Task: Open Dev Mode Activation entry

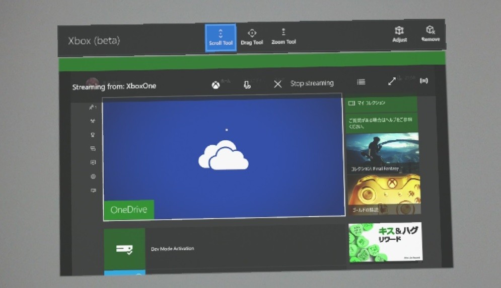Action: coord(225,248)
